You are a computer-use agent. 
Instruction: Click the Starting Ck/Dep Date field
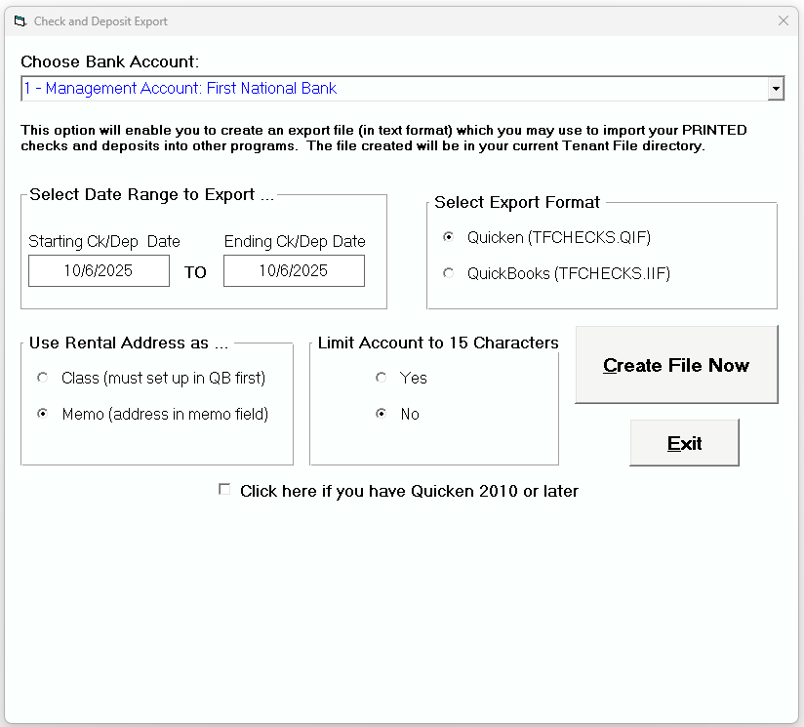pos(98,270)
